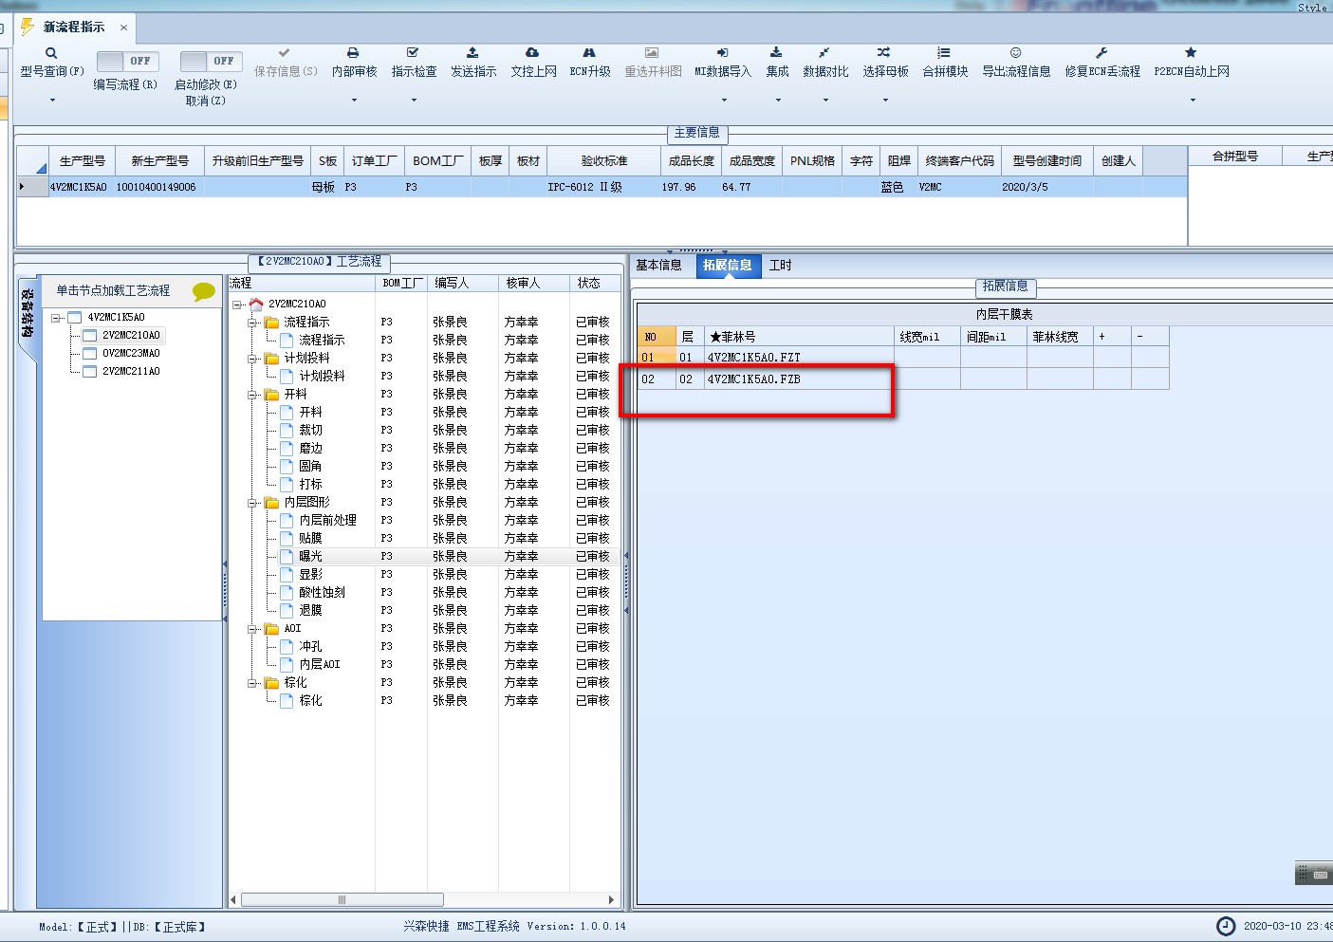
Task: Click the 选择母板 shuffle icon
Action: 884,53
